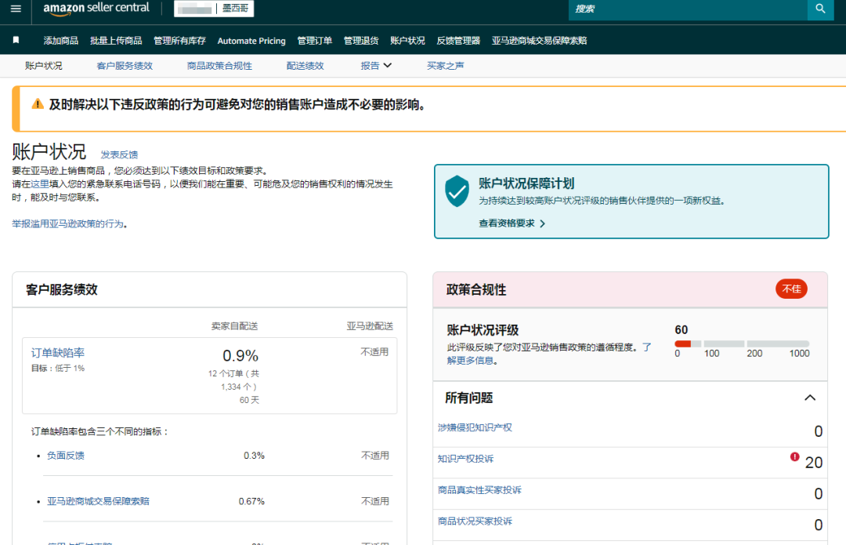The width and height of the screenshot is (846, 545).
Task: Click the shield checkmark icon
Action: click(x=457, y=191)
